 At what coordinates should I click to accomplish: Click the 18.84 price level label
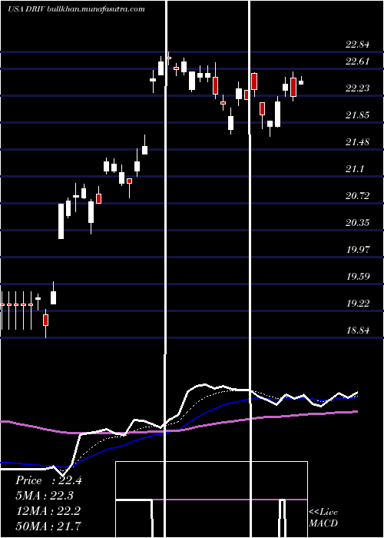[358, 330]
